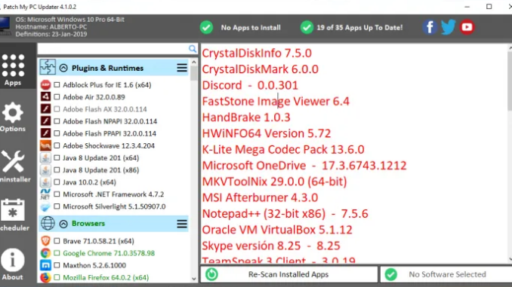Open the YouTube channel icon
Screen dimensions: 512x287
(x=467, y=27)
